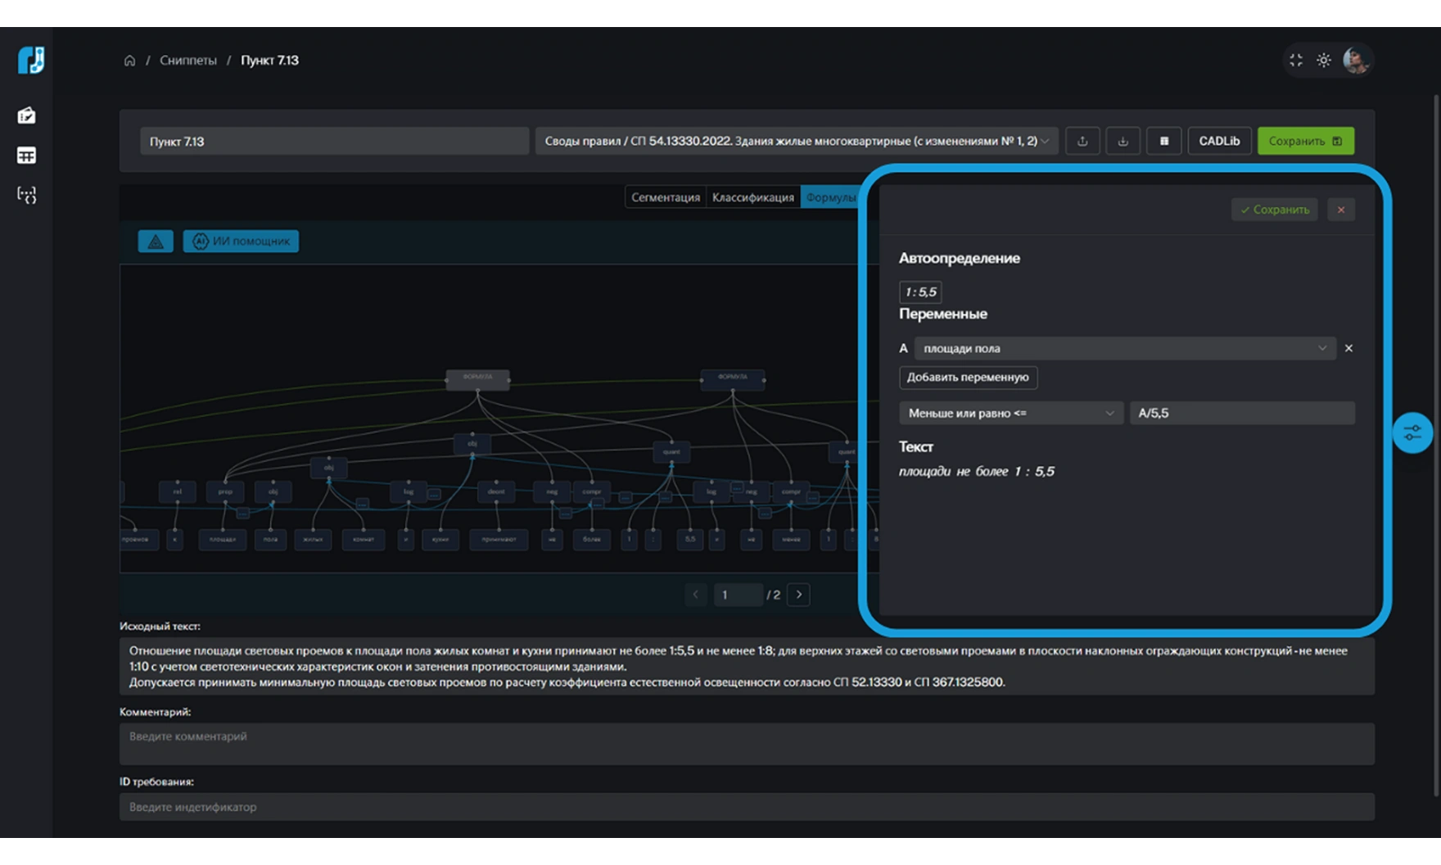The image size is (1441, 865).
Task: Toggle the settings sliders side panel
Action: 1412,432
